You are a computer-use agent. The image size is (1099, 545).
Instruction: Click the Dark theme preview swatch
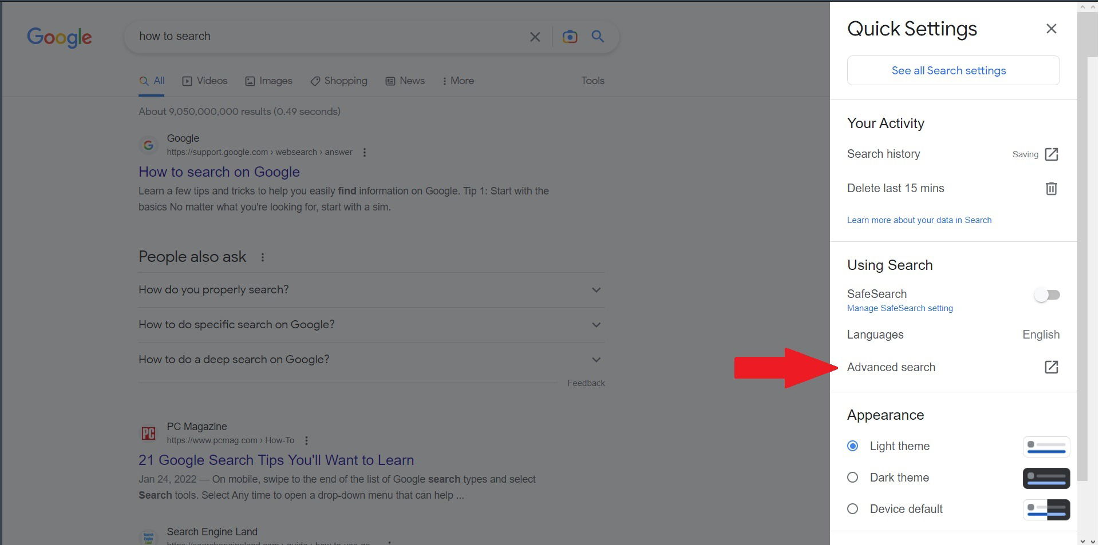coord(1046,478)
